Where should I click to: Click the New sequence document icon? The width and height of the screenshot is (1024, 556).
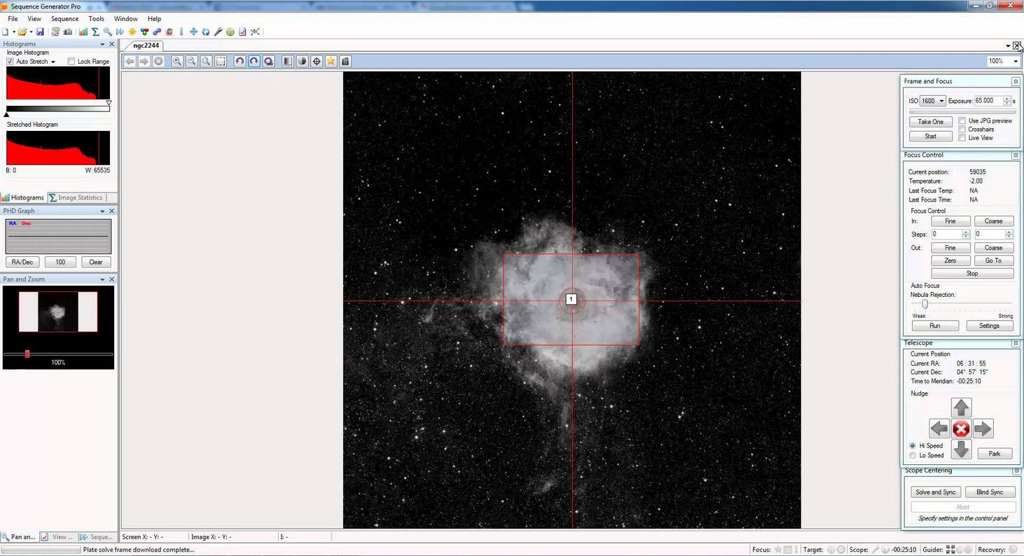(x=5, y=32)
